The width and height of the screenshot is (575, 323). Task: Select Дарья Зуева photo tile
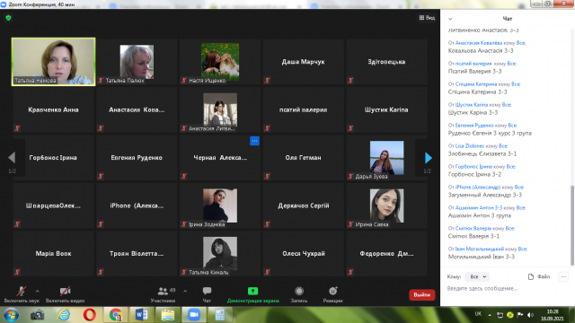tap(386, 158)
